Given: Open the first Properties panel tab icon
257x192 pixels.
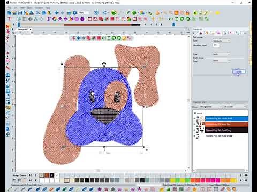Looking at the screenshot, I should point(201,33).
